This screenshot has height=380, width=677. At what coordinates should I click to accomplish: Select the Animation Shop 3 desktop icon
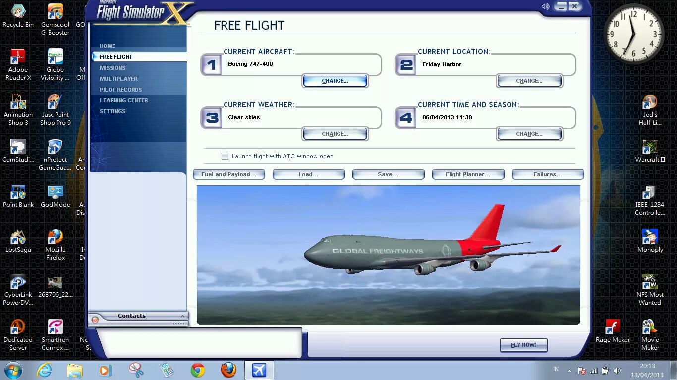point(18,110)
